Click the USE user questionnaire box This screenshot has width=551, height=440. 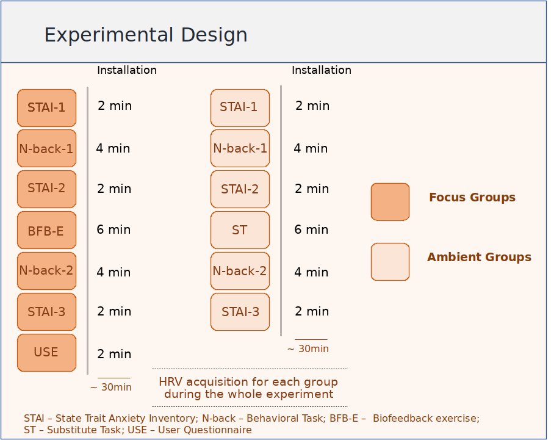point(47,353)
